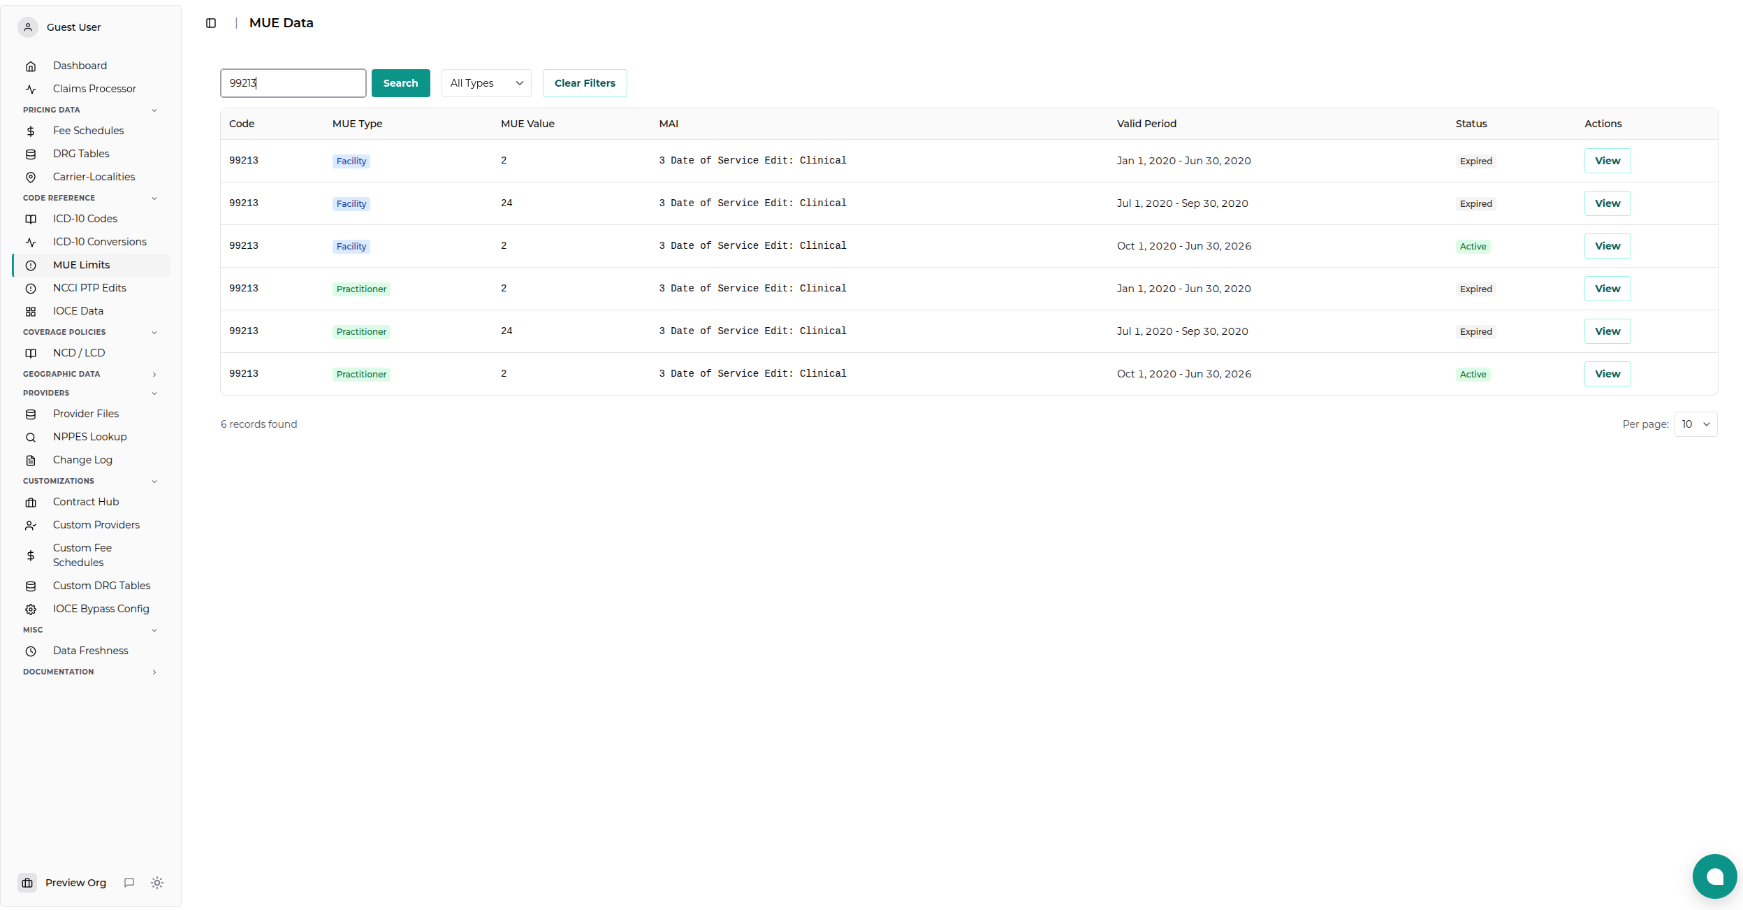Toggle the sidebar panel icon
This screenshot has height=910, width=1743.
click(x=211, y=23)
